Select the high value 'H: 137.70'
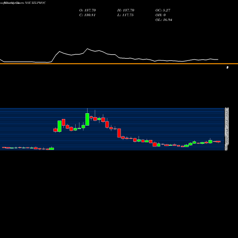This screenshot has height=238, width=238. click(x=126, y=10)
